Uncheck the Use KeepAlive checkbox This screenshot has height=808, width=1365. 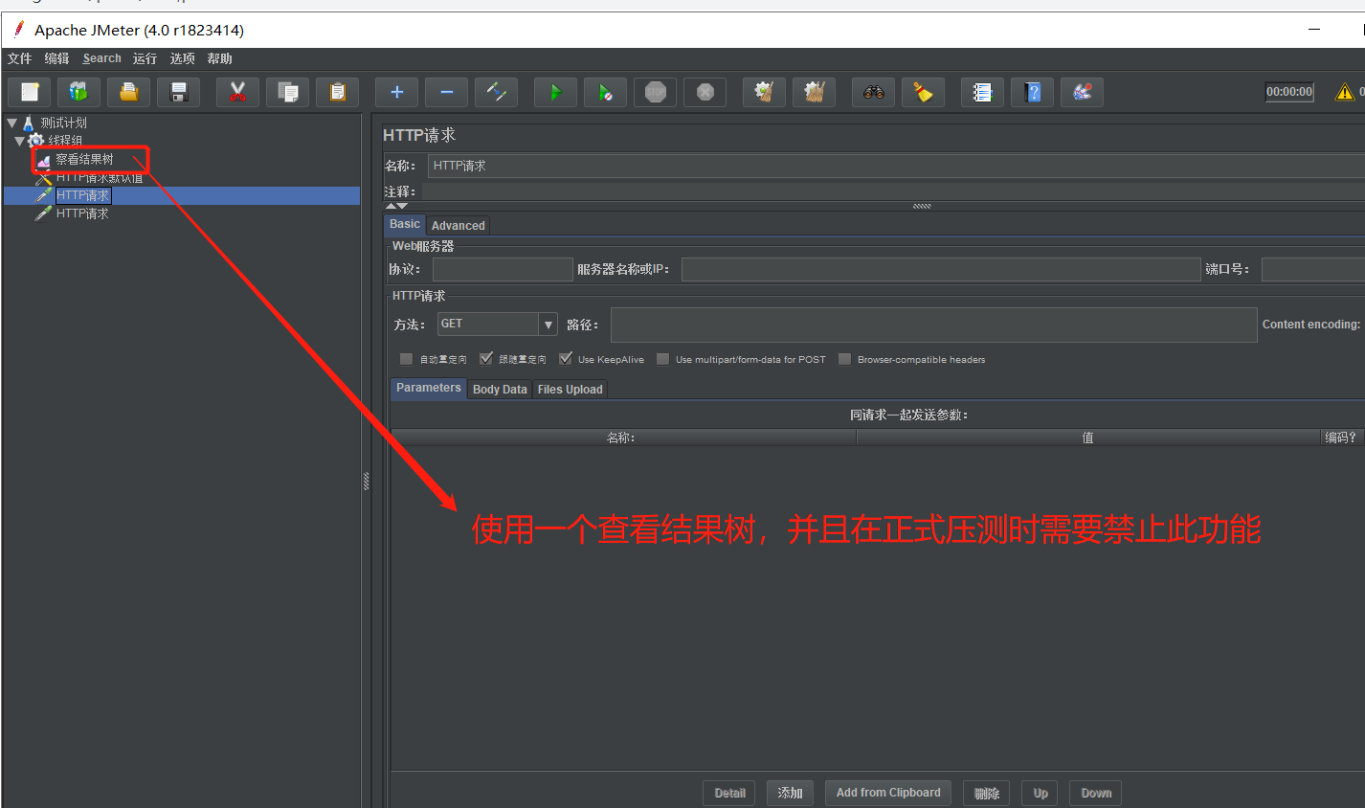pos(566,359)
